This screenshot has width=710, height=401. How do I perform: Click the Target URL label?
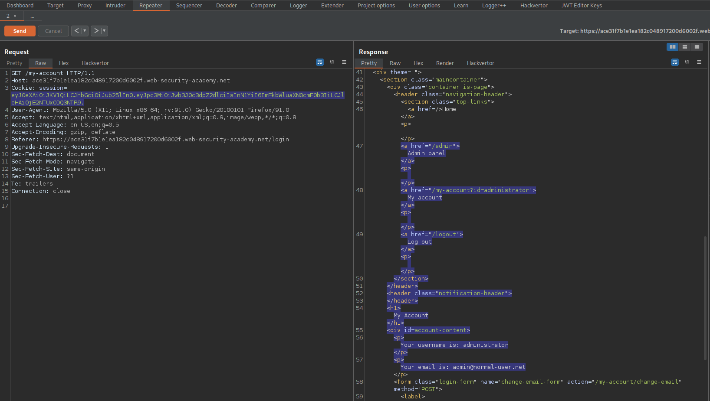(x=634, y=31)
